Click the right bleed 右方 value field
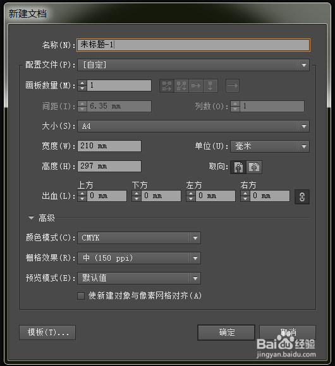Image resolution: width=335 pixels, height=366 pixels. click(x=270, y=196)
